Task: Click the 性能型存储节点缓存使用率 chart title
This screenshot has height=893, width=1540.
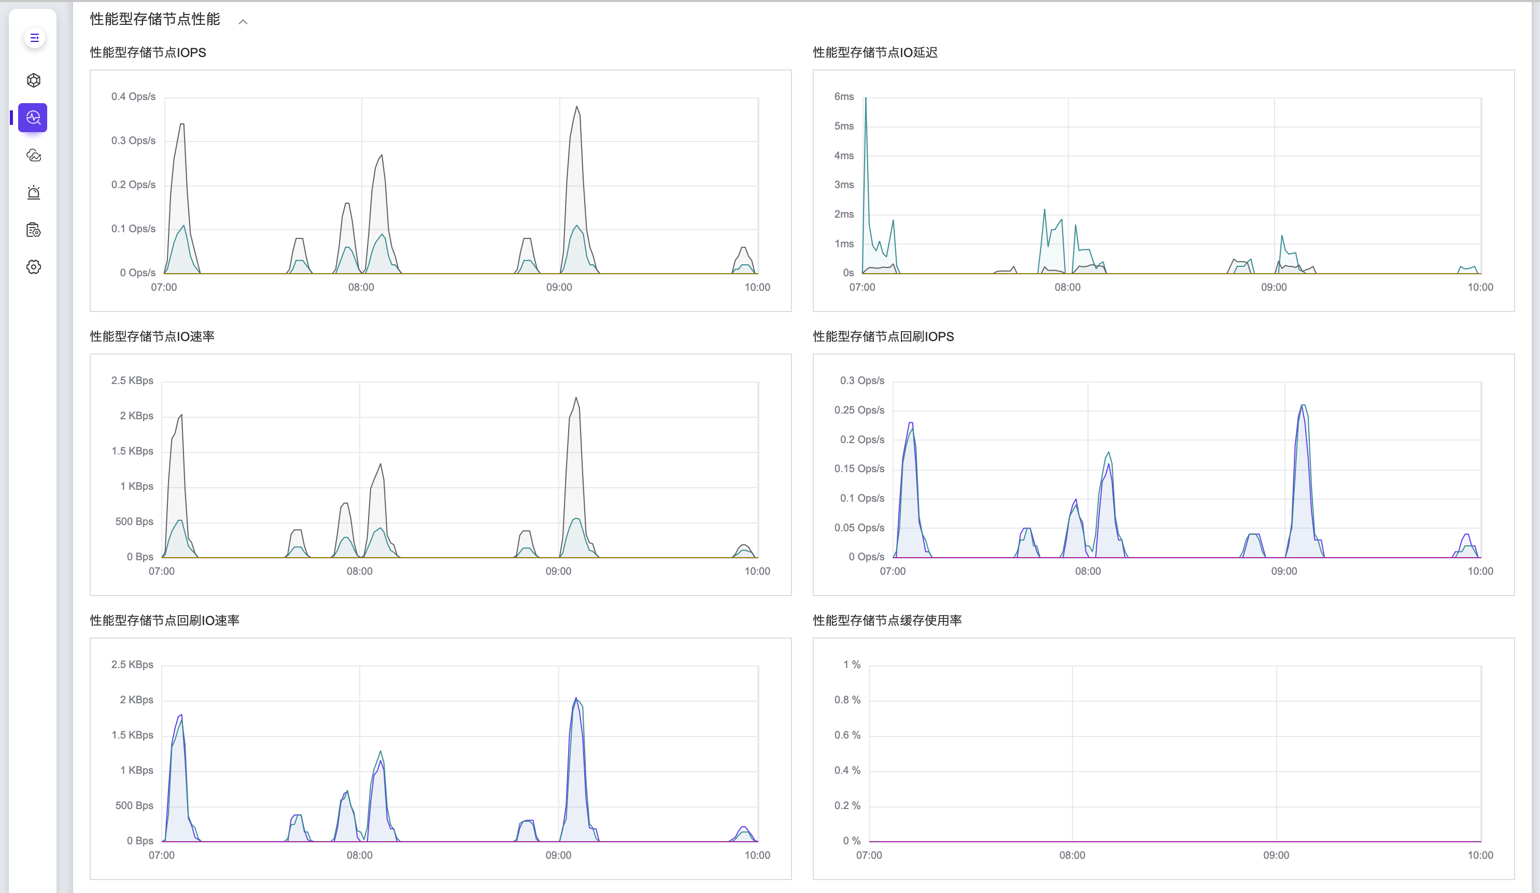Action: [x=887, y=620]
